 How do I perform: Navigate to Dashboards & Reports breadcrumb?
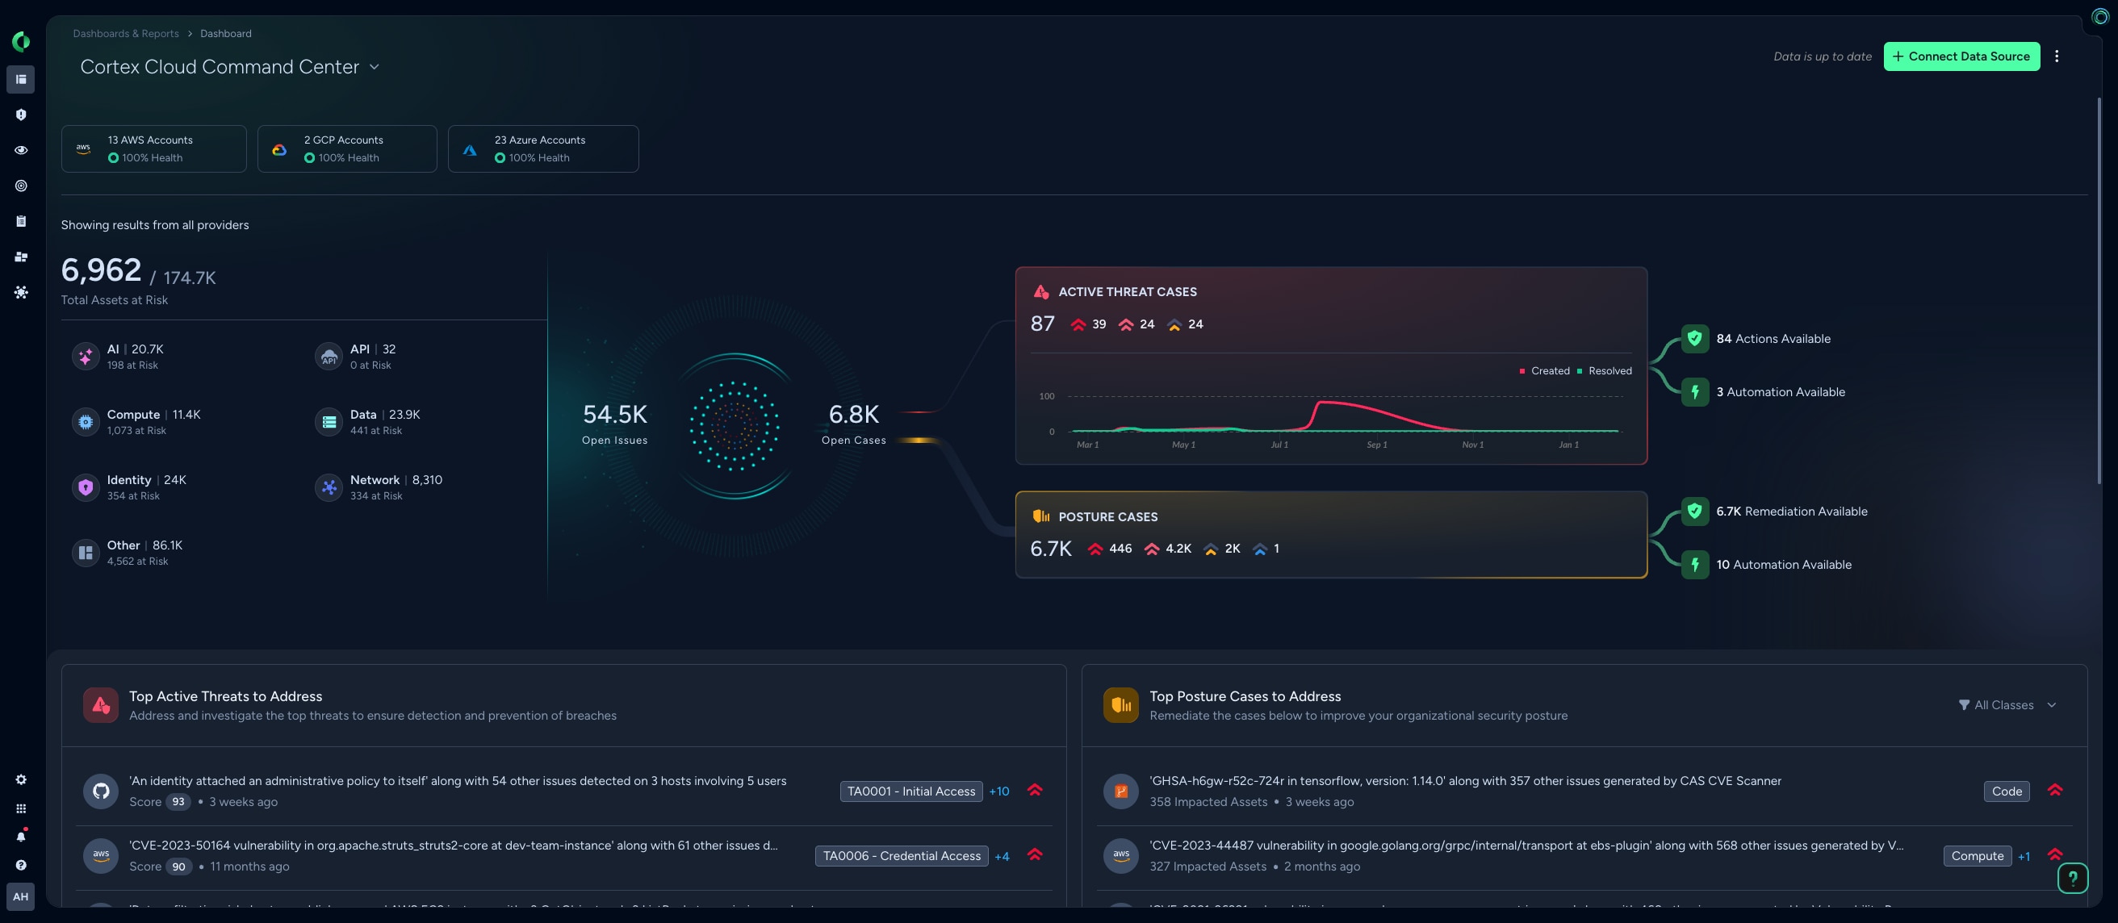pyautogui.click(x=126, y=33)
